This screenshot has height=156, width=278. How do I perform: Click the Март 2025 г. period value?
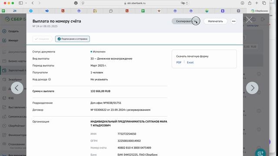[x=99, y=65]
